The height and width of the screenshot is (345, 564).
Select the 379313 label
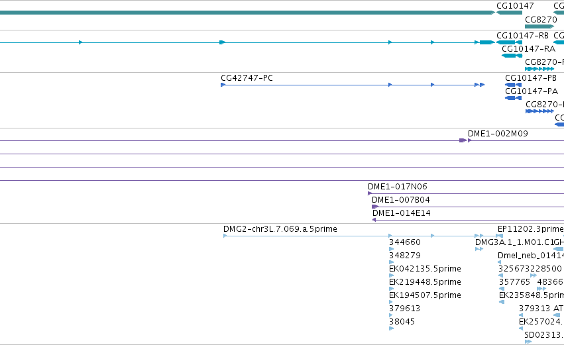[x=534, y=309]
